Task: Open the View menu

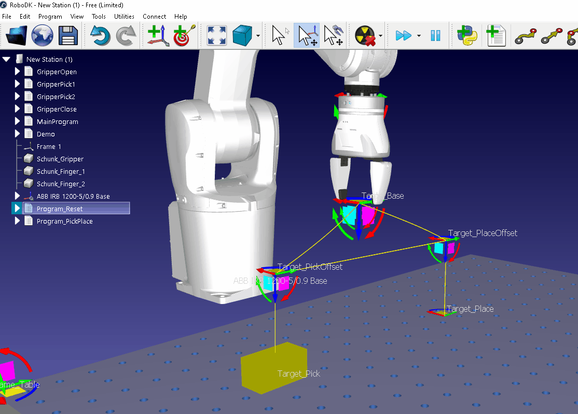Action: click(x=77, y=17)
